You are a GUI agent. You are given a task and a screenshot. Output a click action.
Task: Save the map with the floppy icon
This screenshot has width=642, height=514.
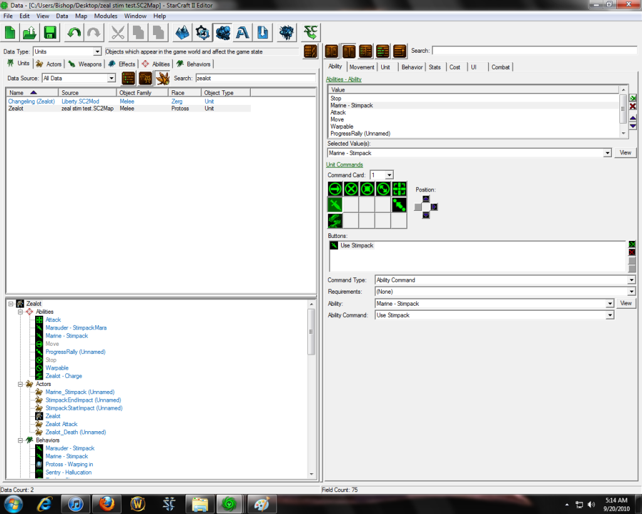(50, 33)
